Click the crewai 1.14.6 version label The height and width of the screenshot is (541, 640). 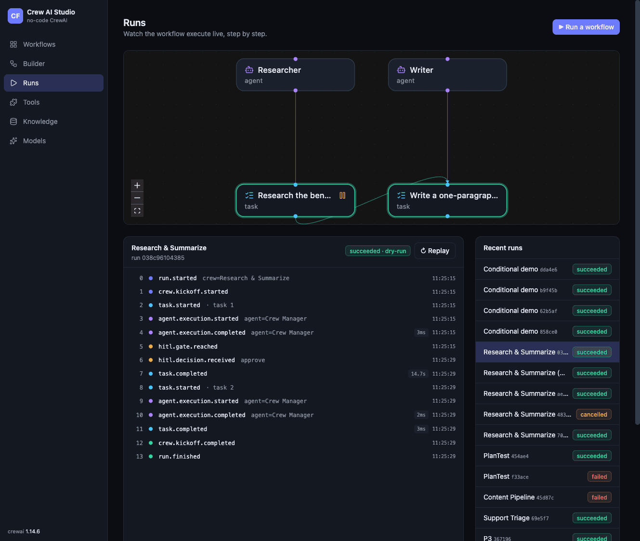24,531
